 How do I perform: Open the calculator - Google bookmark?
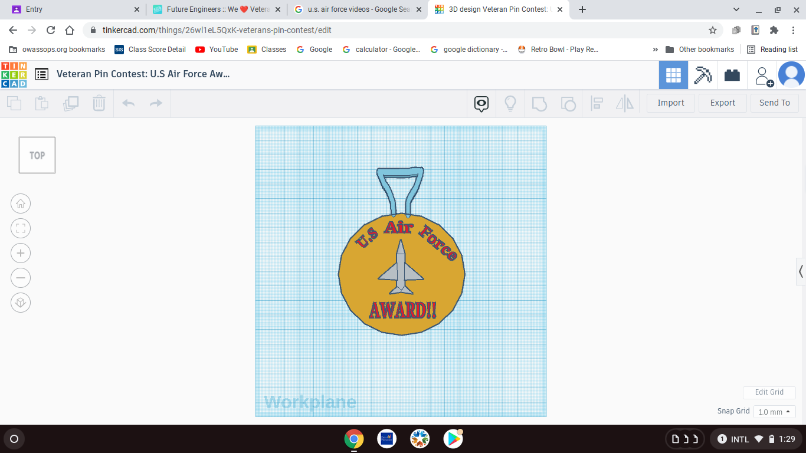(381, 50)
